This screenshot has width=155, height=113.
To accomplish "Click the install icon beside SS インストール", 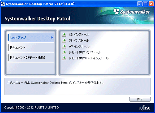I will [x=64, y=41].
